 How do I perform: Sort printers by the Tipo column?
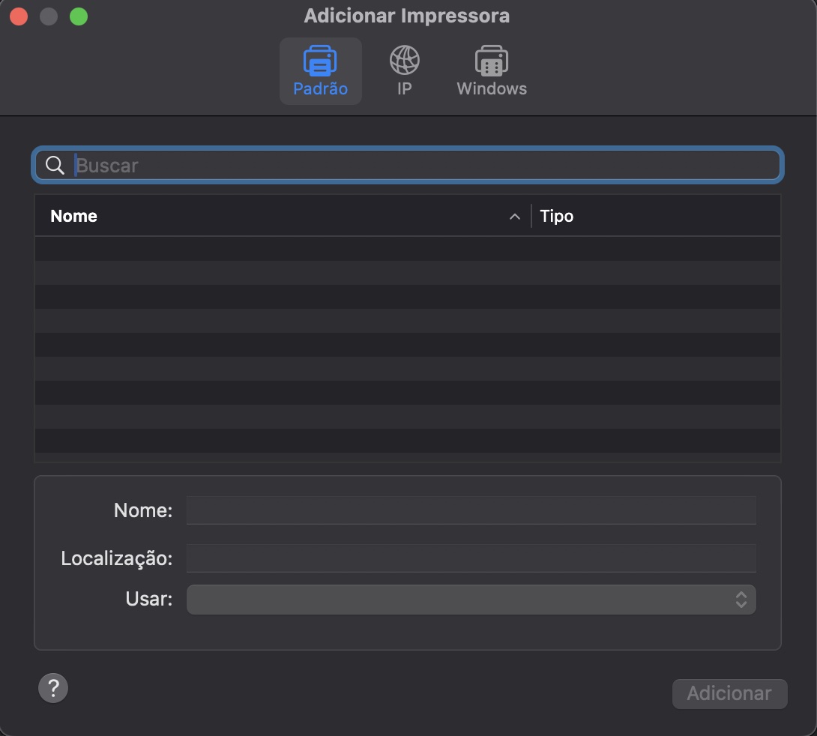point(556,216)
